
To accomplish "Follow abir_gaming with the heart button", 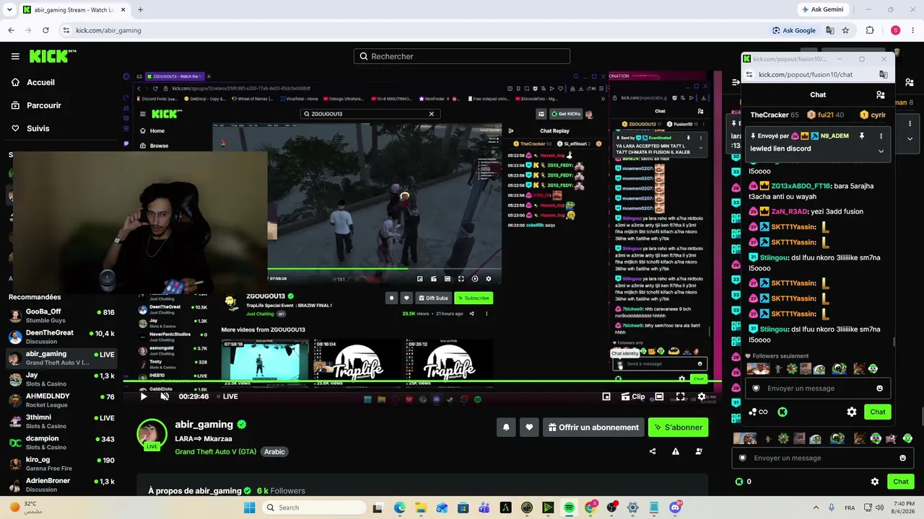I will point(529,427).
